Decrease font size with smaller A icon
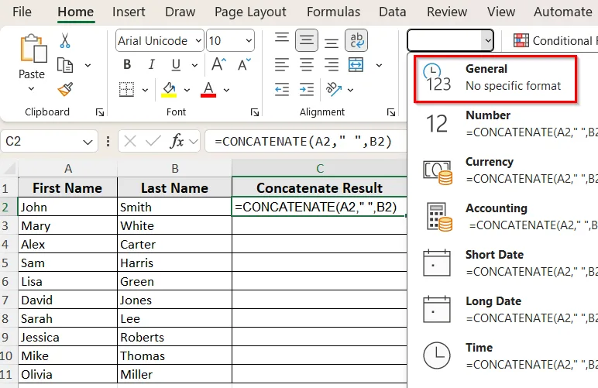The image size is (598, 388). pos(244,65)
